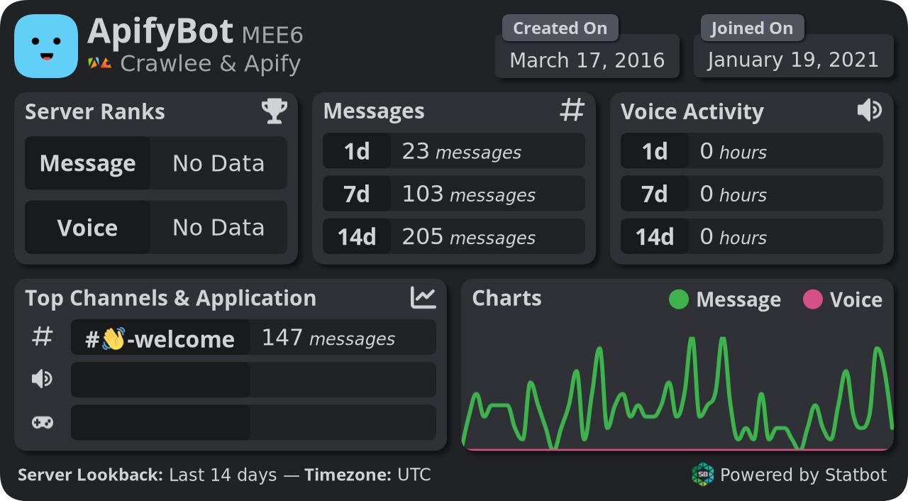Click the ApifyBot blue smiley avatar
The image size is (908, 501).
(46, 46)
